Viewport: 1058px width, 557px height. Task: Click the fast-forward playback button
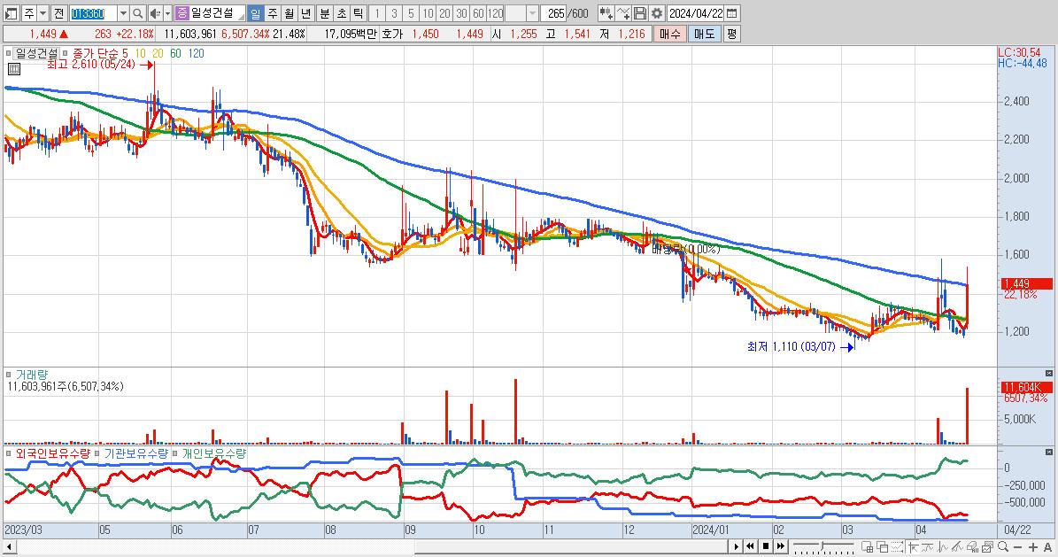pos(781,546)
